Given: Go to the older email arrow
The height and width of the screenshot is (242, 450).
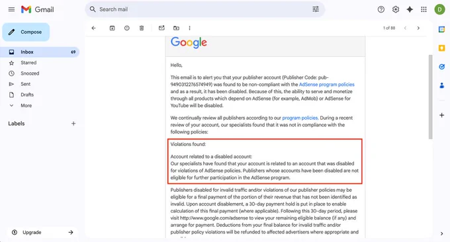Looking at the screenshot, I should [418, 28].
